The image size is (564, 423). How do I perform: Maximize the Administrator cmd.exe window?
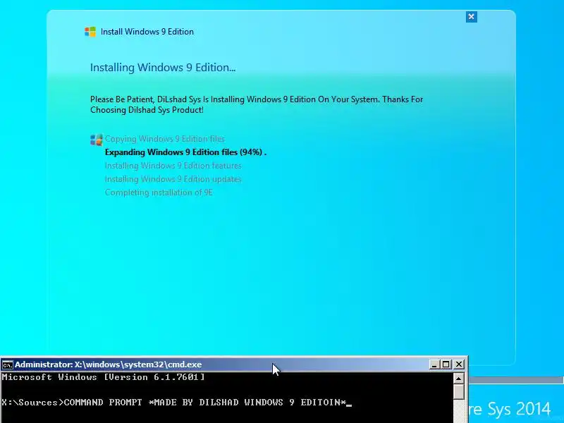(446, 364)
